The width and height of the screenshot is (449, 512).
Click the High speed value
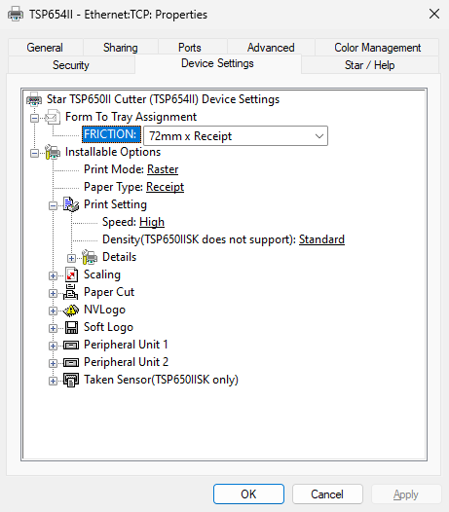152,222
